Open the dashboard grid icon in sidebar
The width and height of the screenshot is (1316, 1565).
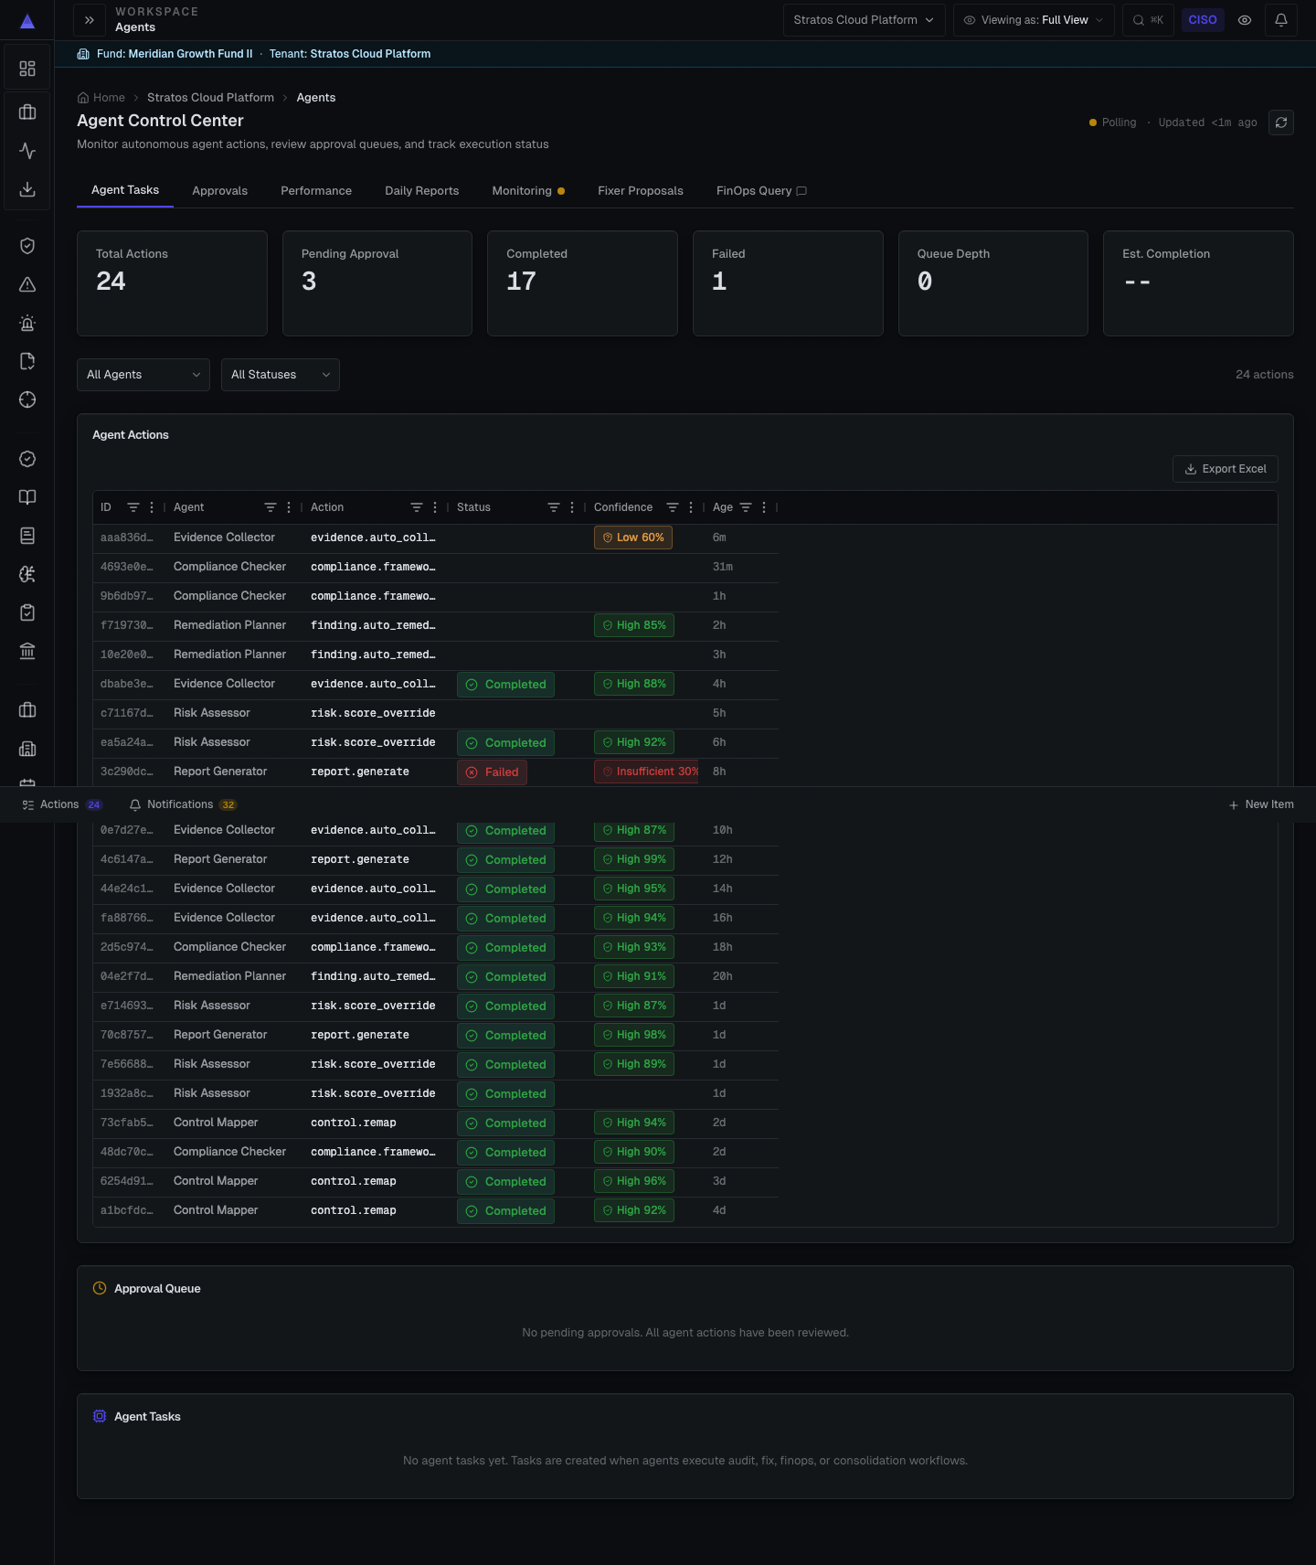[27, 69]
